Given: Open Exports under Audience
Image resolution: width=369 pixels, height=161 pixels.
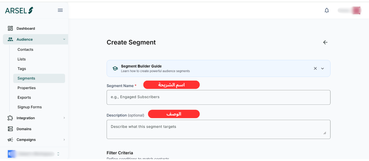Looking at the screenshot, I should click(x=24, y=97).
